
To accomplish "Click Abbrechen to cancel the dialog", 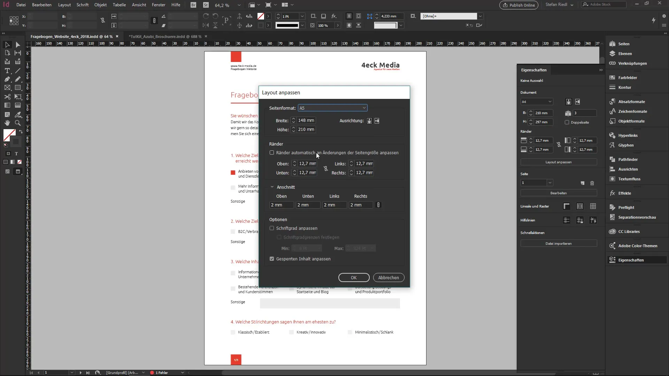I will pyautogui.click(x=389, y=277).
